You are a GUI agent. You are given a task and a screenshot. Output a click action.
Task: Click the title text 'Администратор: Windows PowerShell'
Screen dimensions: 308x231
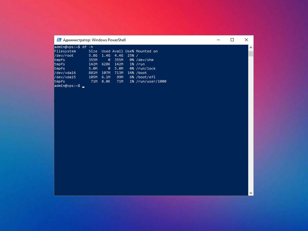click(x=94, y=40)
